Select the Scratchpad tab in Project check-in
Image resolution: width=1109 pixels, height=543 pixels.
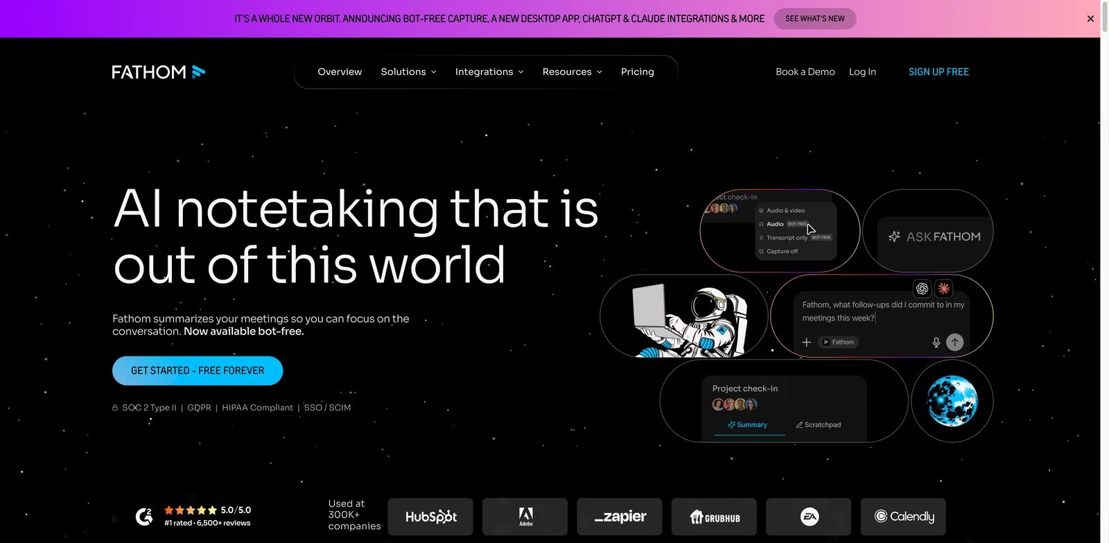pyautogui.click(x=819, y=424)
